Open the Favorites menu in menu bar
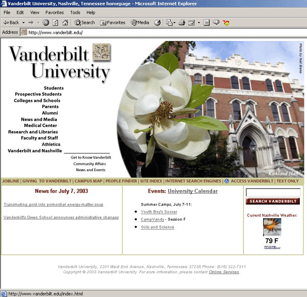This screenshot has height=297, width=307. click(x=55, y=12)
